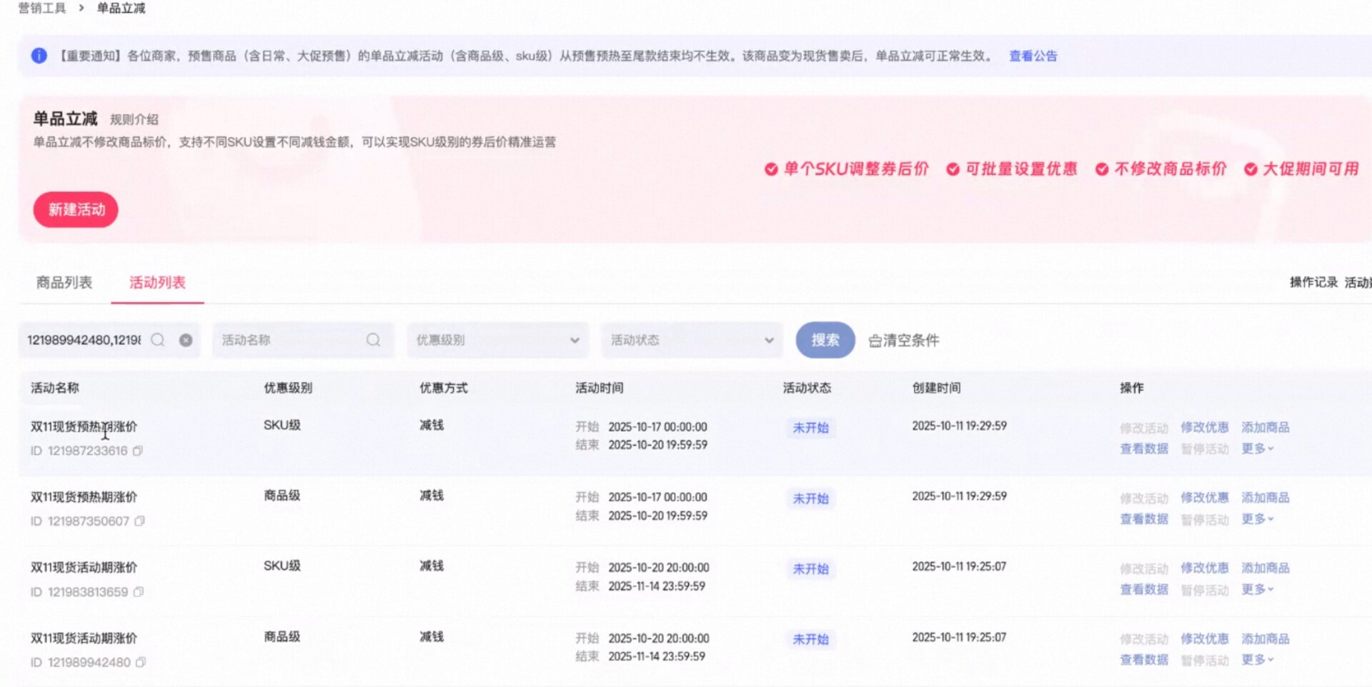Click 未开始 status of ID 121987233616
This screenshot has width=1372, height=687.
(811, 428)
